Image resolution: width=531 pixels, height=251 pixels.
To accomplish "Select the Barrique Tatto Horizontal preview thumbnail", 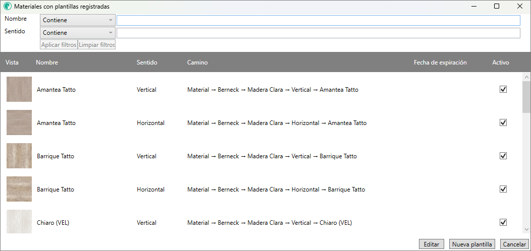I will coord(19,189).
